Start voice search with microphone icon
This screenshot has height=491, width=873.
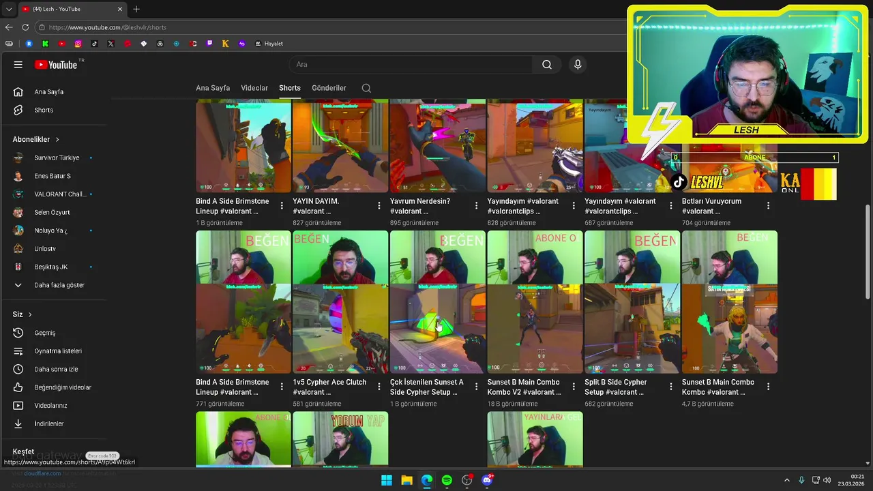pyautogui.click(x=578, y=65)
